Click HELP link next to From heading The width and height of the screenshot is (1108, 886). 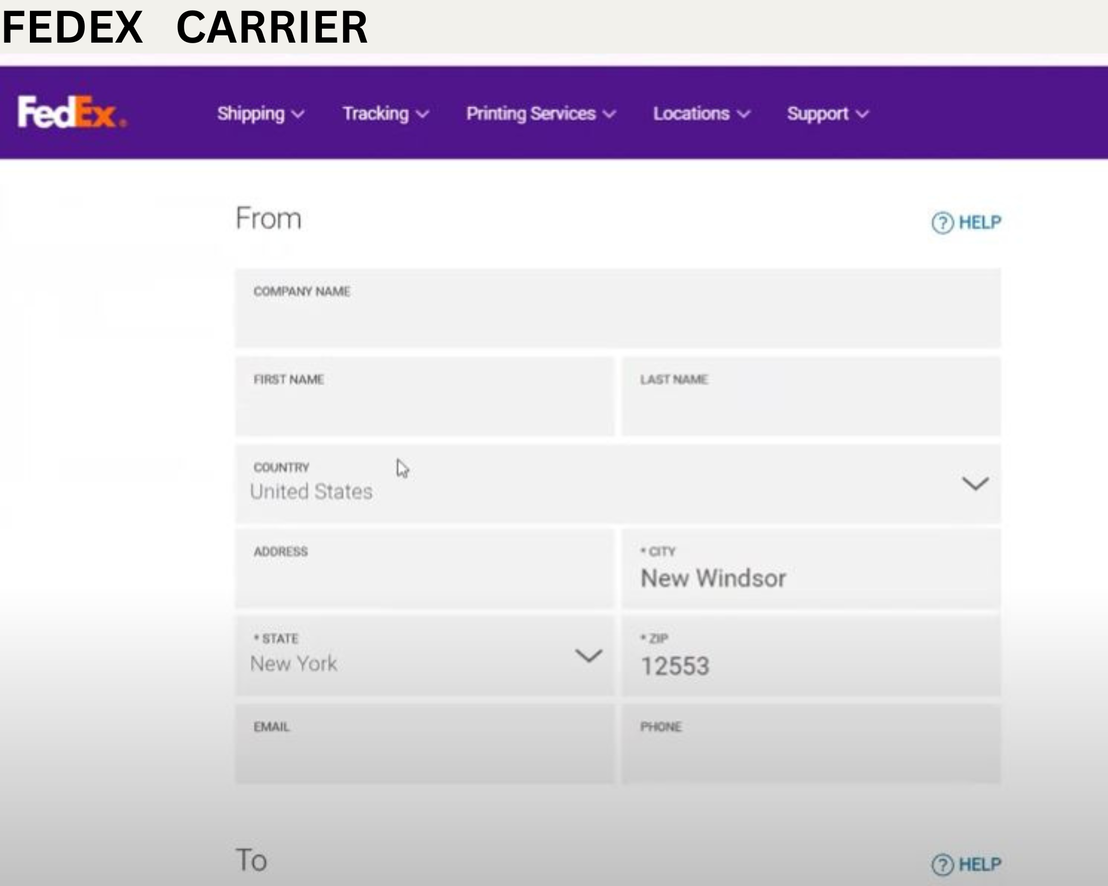pos(979,223)
